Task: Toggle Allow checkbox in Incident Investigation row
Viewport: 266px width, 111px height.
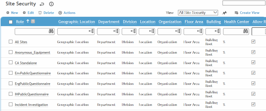Action: click(x=253, y=104)
